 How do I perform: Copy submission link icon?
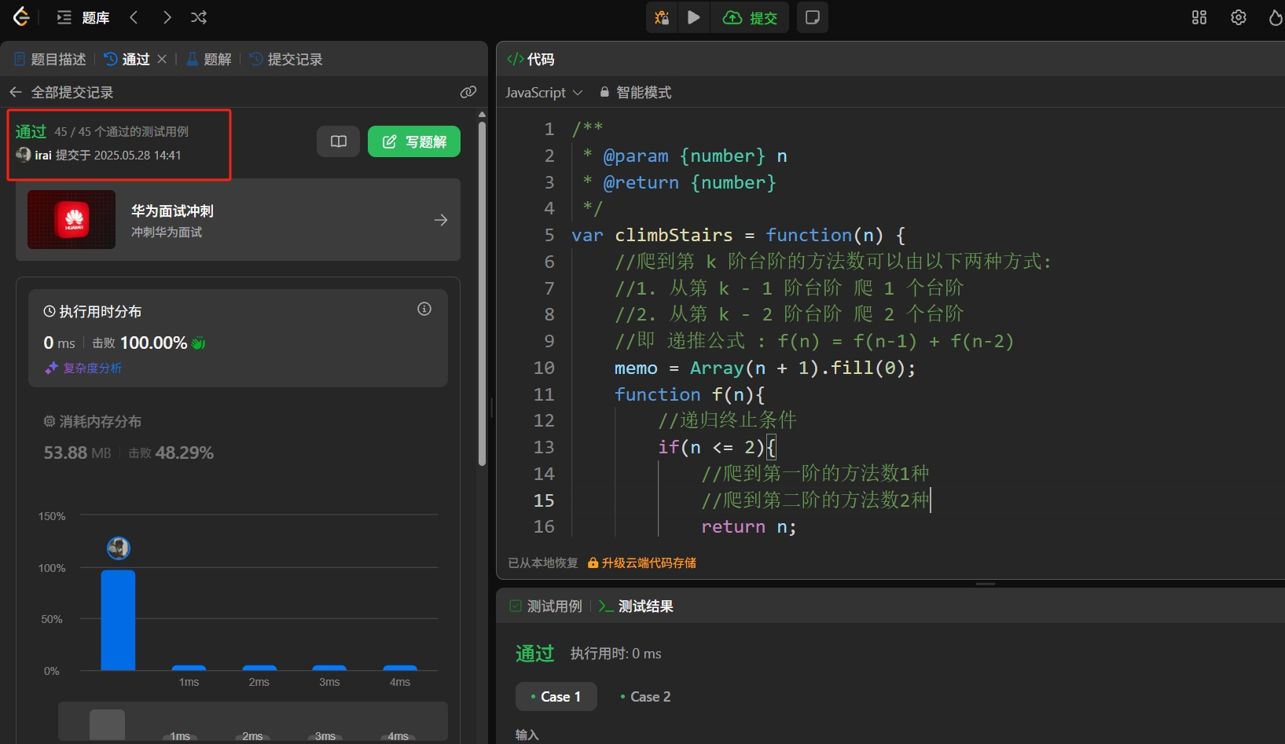(x=468, y=92)
